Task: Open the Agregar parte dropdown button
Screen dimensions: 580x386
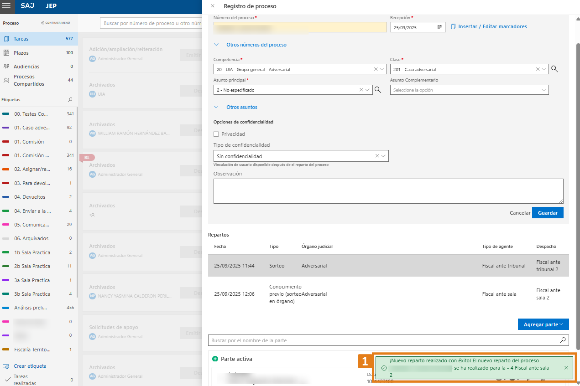Action: click(543, 324)
